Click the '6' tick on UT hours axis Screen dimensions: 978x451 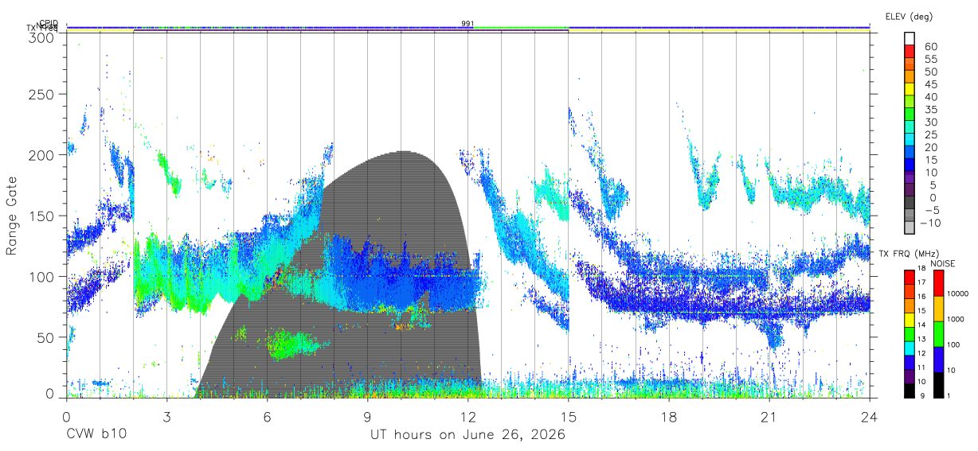click(267, 416)
